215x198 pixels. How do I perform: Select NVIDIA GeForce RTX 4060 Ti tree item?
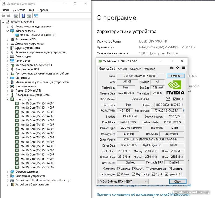(x=37, y=35)
